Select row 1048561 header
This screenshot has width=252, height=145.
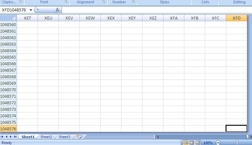[x=8, y=31]
